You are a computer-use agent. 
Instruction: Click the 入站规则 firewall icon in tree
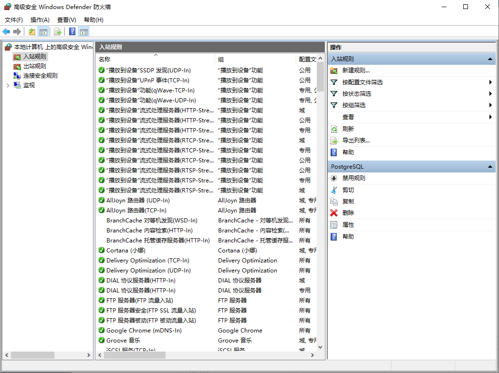(17, 57)
